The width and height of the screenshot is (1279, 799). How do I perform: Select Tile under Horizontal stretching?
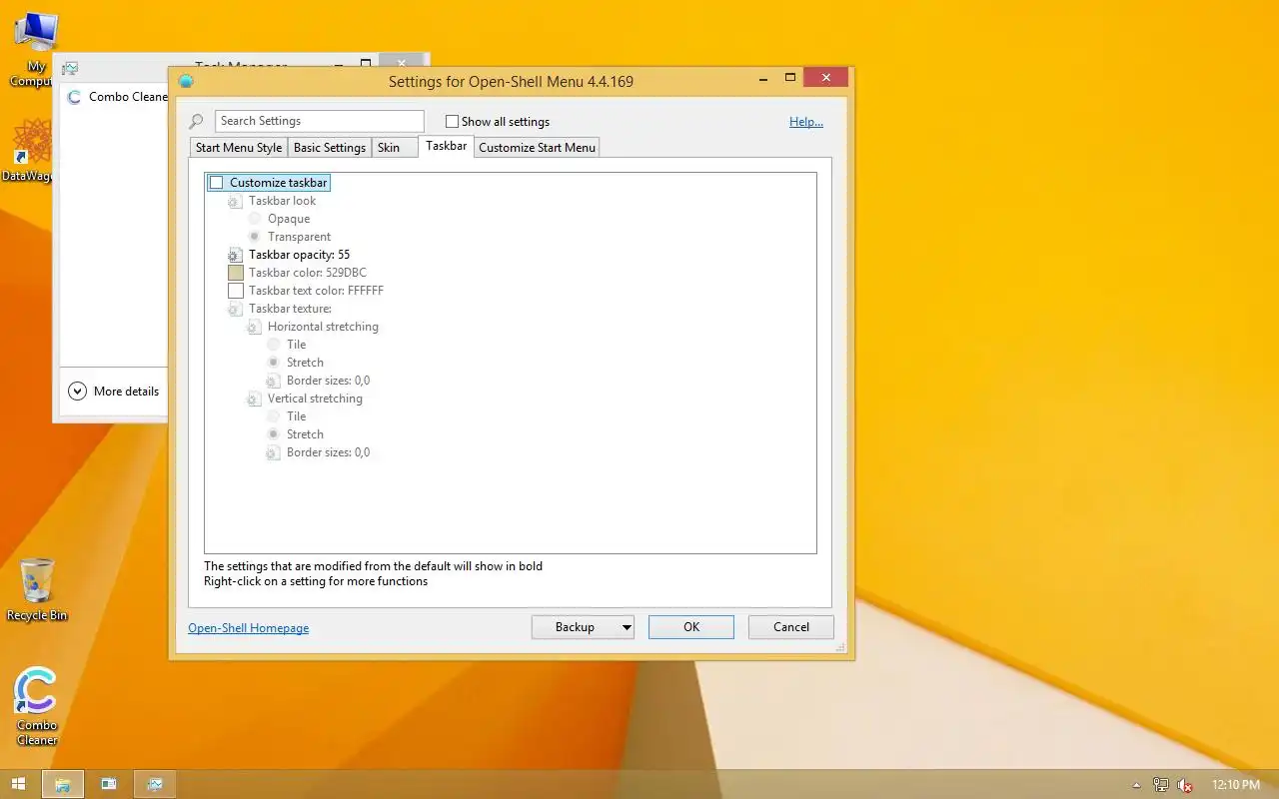pos(274,345)
